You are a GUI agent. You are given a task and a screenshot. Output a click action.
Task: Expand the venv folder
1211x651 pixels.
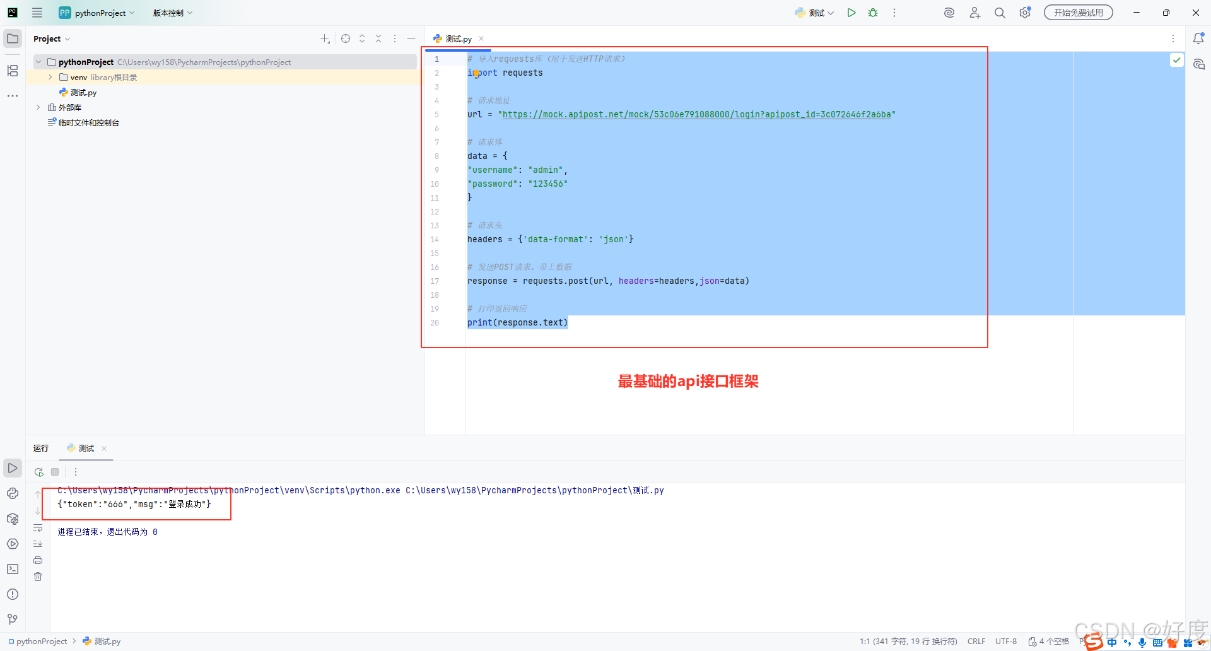[50, 77]
